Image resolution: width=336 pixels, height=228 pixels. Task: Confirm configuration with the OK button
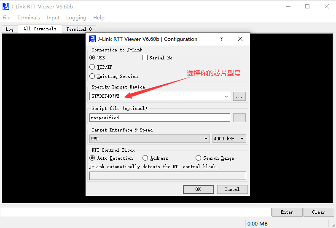(198, 189)
